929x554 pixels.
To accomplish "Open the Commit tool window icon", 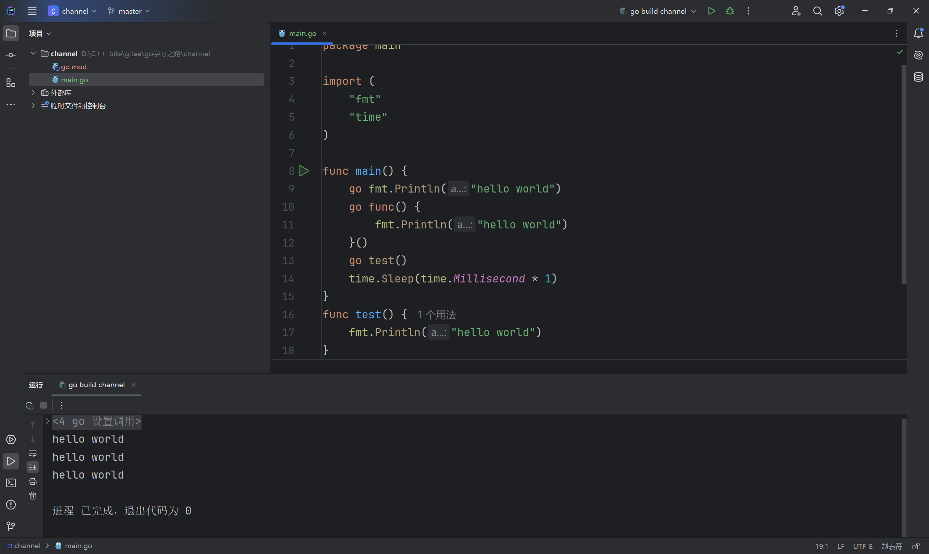I will coord(11,55).
